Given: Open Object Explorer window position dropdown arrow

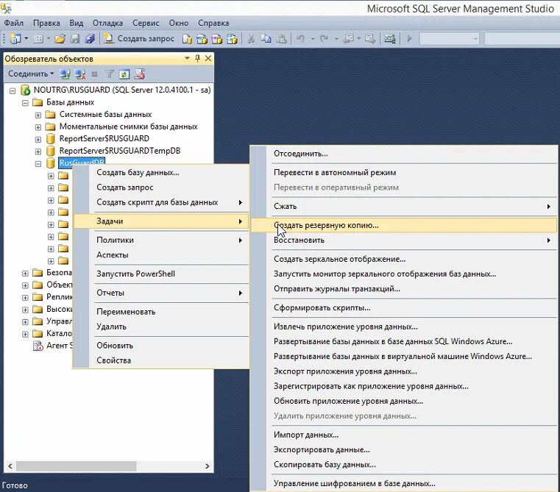Looking at the screenshot, I should click(x=187, y=58).
